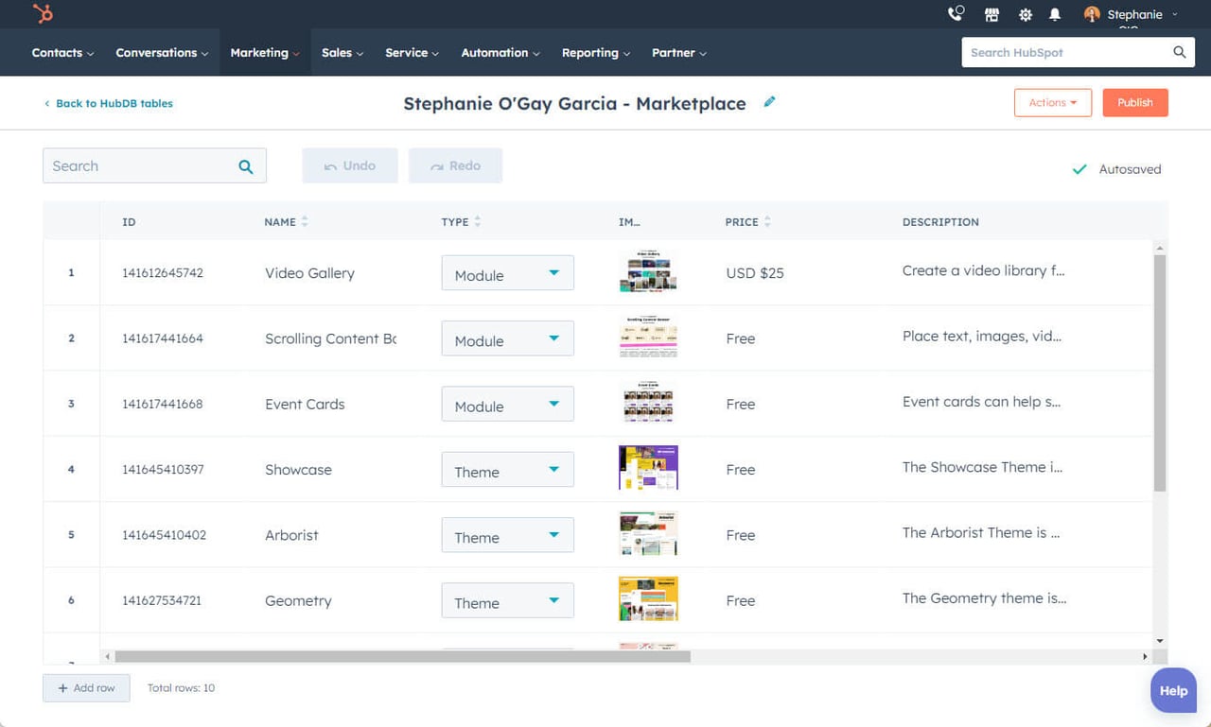Screen dimensions: 1211x727
Task: Open the marketplace storefront icon
Action: click(992, 14)
